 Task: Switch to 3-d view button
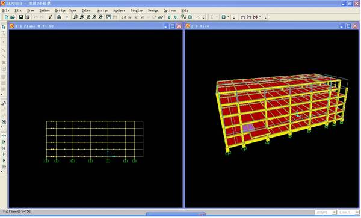tap(123, 17)
